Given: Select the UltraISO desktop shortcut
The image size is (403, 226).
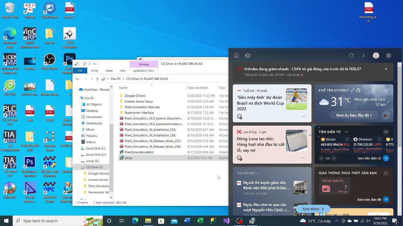Looking at the screenshot, I should (10, 191).
